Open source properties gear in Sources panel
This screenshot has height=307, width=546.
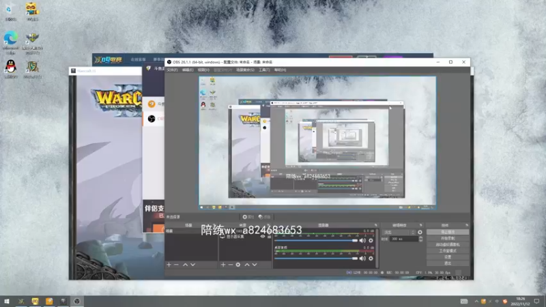[238, 265]
